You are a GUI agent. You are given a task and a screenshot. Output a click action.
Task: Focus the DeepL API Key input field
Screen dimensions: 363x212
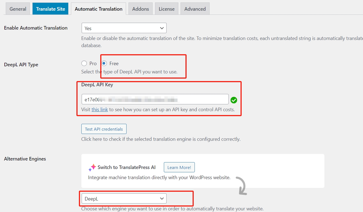pyautogui.click(x=155, y=99)
